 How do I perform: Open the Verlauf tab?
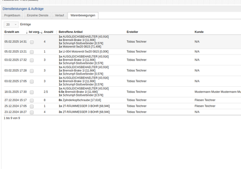pyautogui.click(x=59, y=15)
